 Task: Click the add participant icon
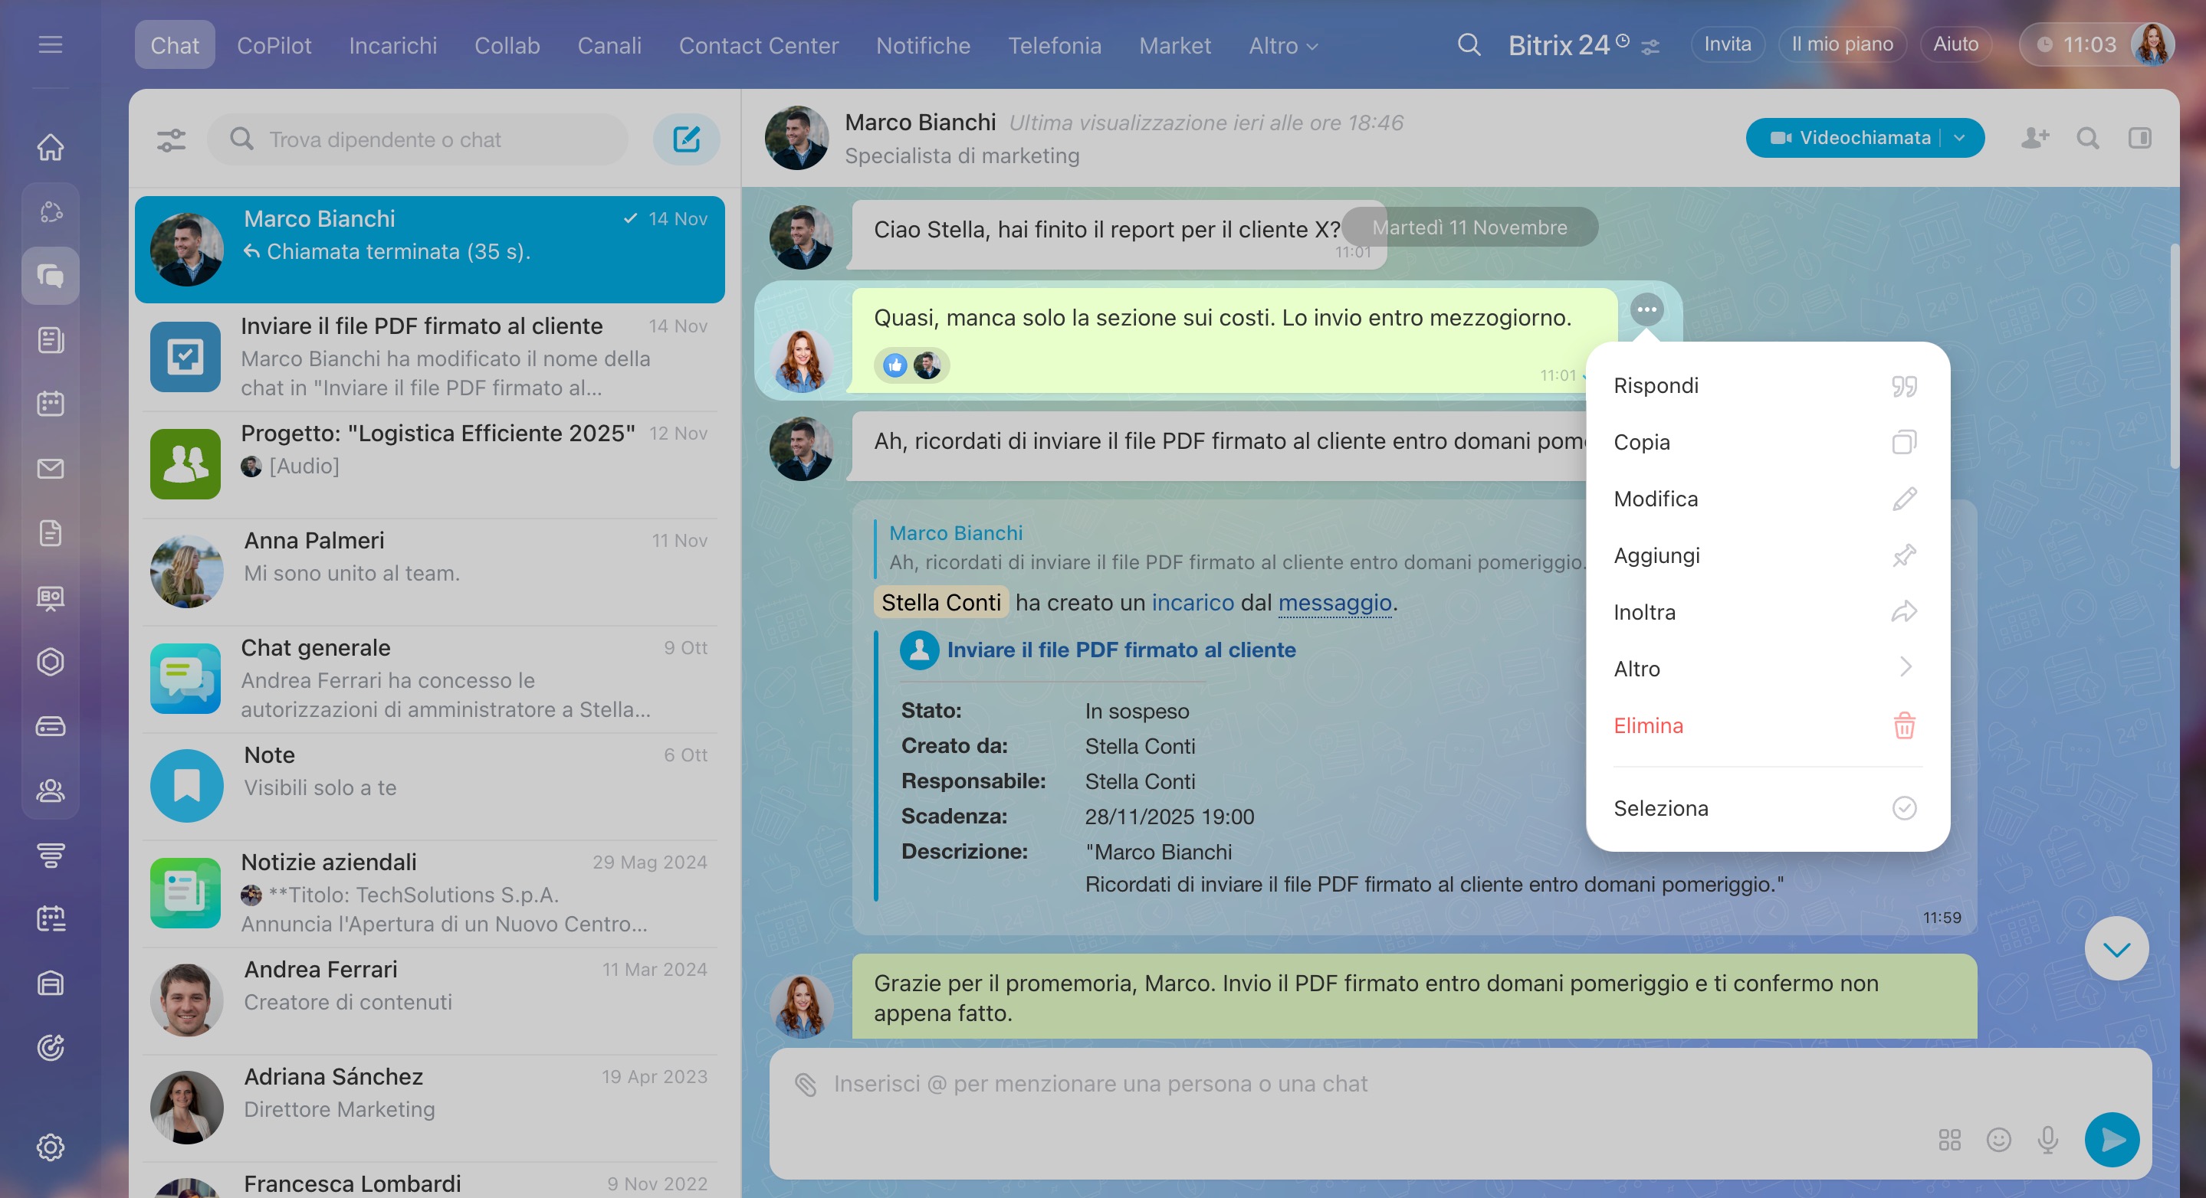(2035, 138)
